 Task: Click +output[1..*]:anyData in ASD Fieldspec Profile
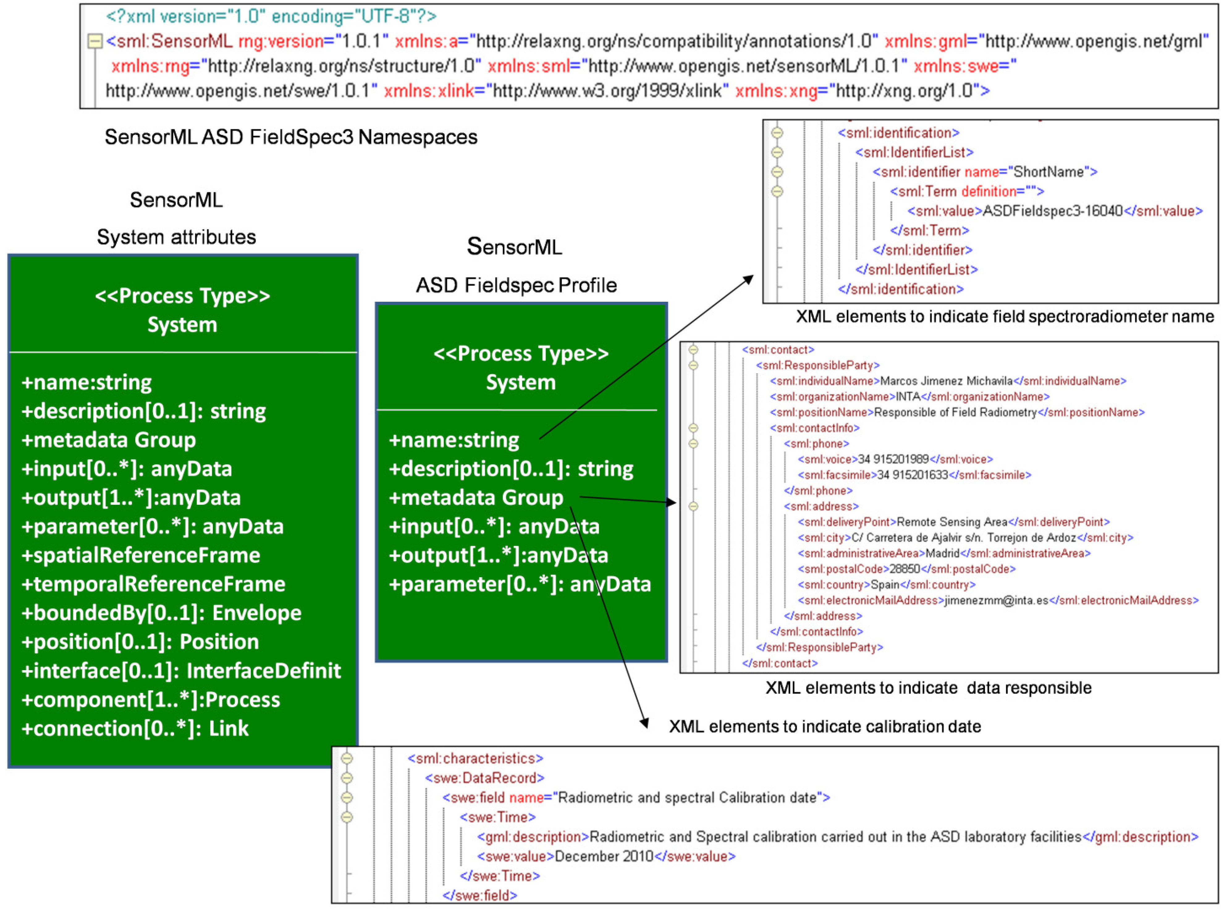[499, 556]
